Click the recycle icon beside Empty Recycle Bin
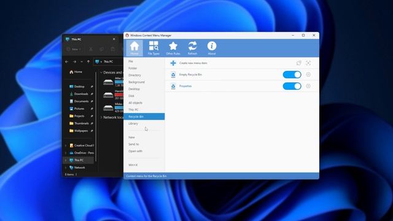 tap(173, 75)
